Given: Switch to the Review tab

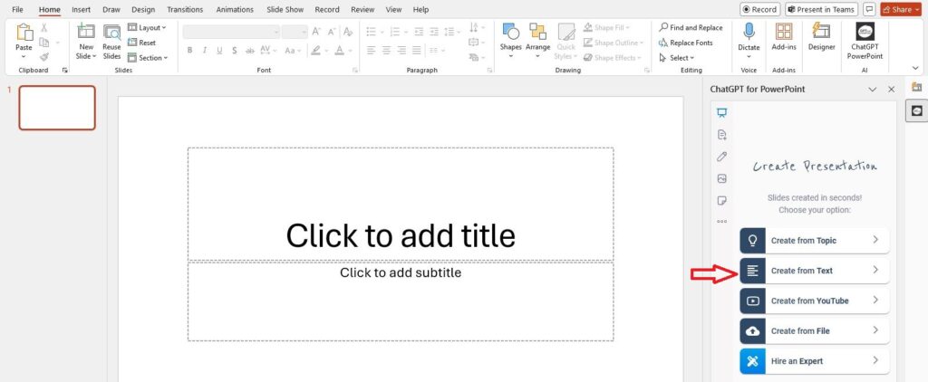Looking at the screenshot, I should coord(362,9).
